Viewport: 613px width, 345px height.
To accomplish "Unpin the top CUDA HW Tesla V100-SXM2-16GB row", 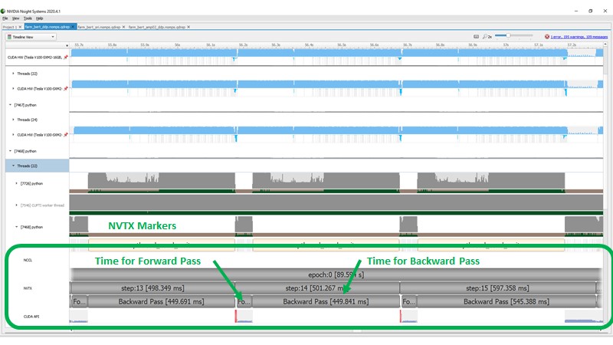I will pyautogui.click(x=66, y=57).
